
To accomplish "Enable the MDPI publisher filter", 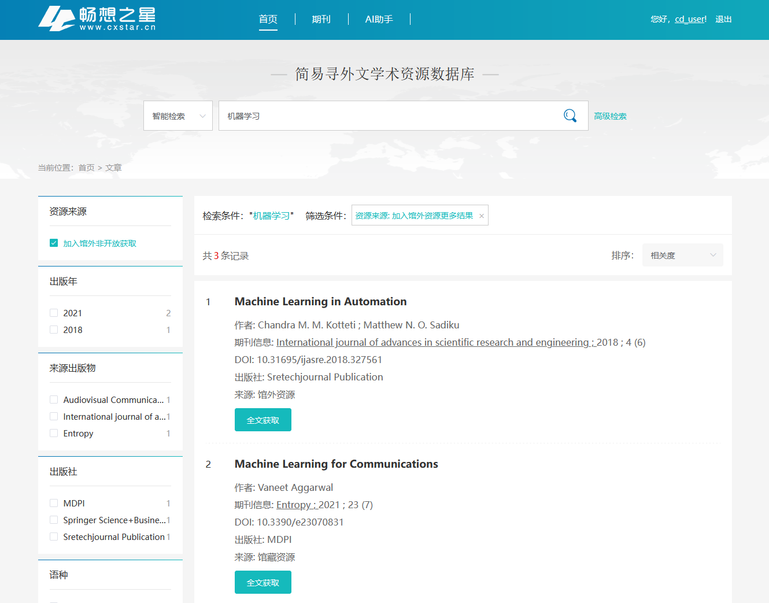I will (54, 503).
